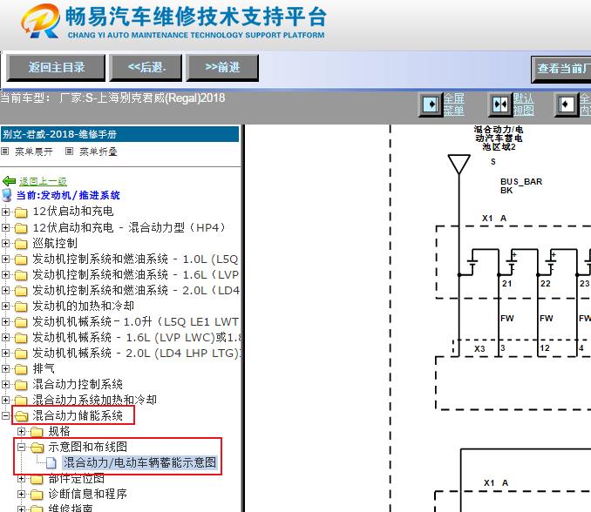Expand the 混合动力控制系统 node
This screenshot has height=512, width=591.
tap(5, 384)
